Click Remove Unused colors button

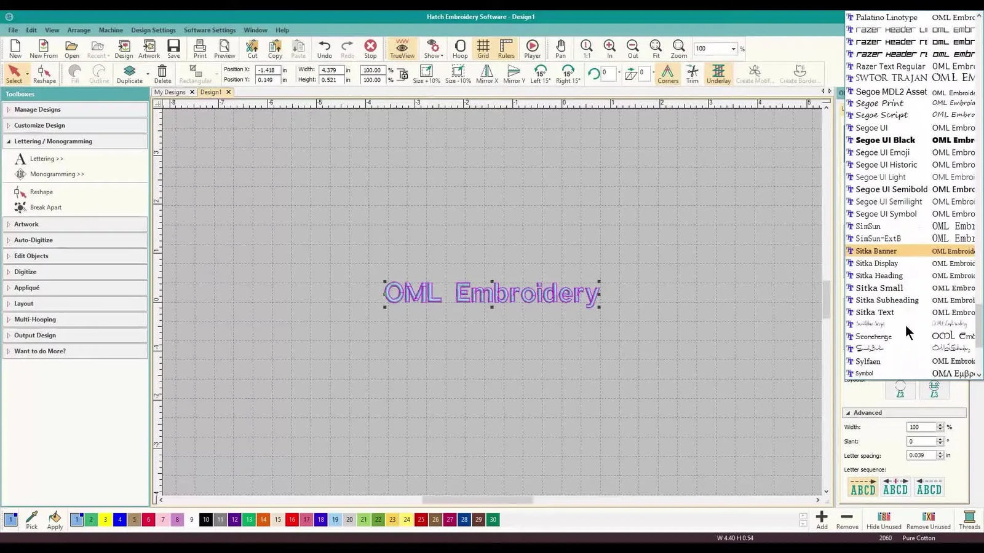[x=928, y=520]
